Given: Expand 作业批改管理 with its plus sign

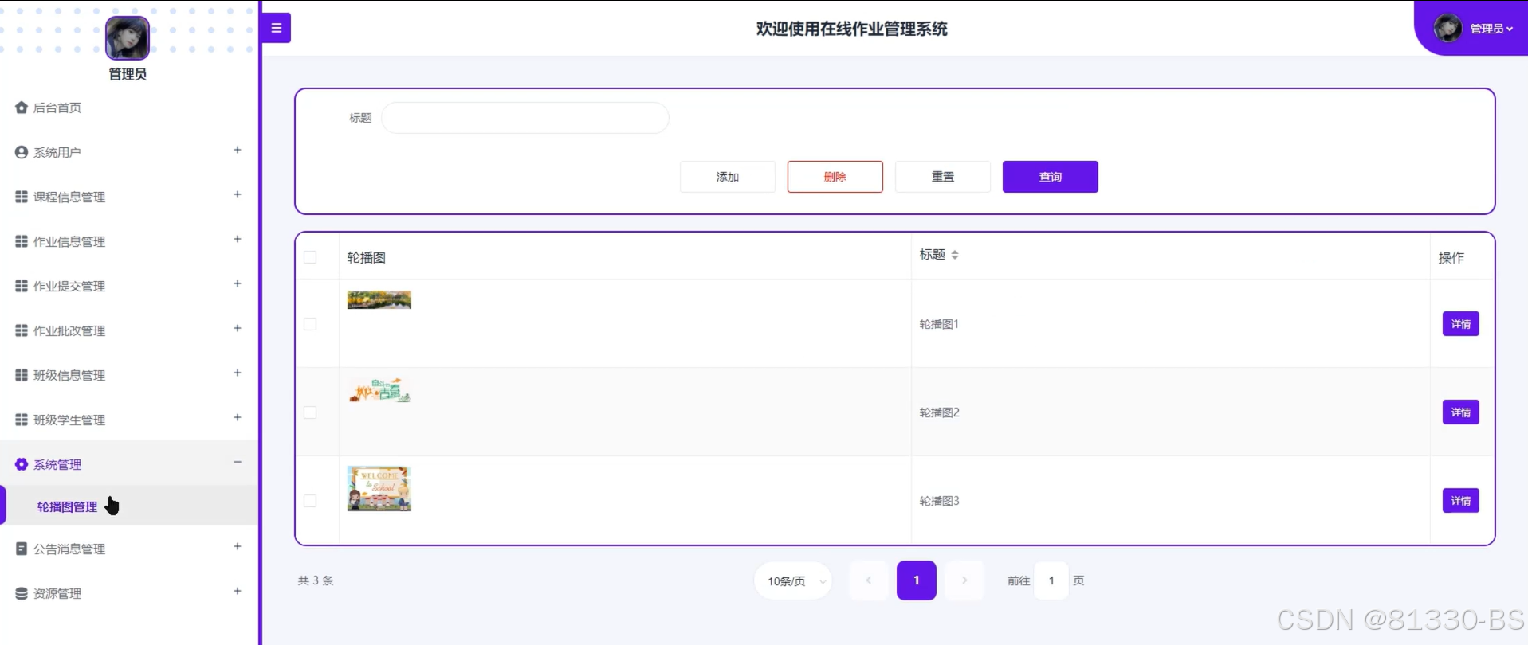Looking at the screenshot, I should [x=238, y=328].
